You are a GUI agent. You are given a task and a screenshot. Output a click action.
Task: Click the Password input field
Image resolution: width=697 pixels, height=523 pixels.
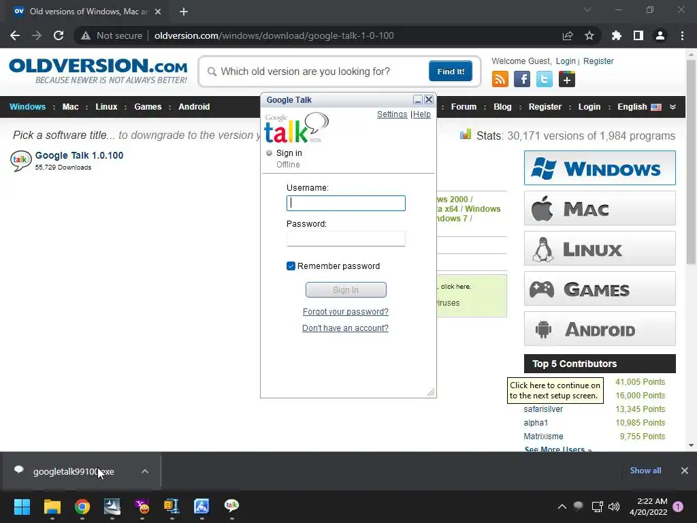pyautogui.click(x=346, y=239)
